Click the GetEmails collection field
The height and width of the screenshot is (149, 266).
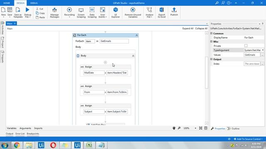(114, 41)
